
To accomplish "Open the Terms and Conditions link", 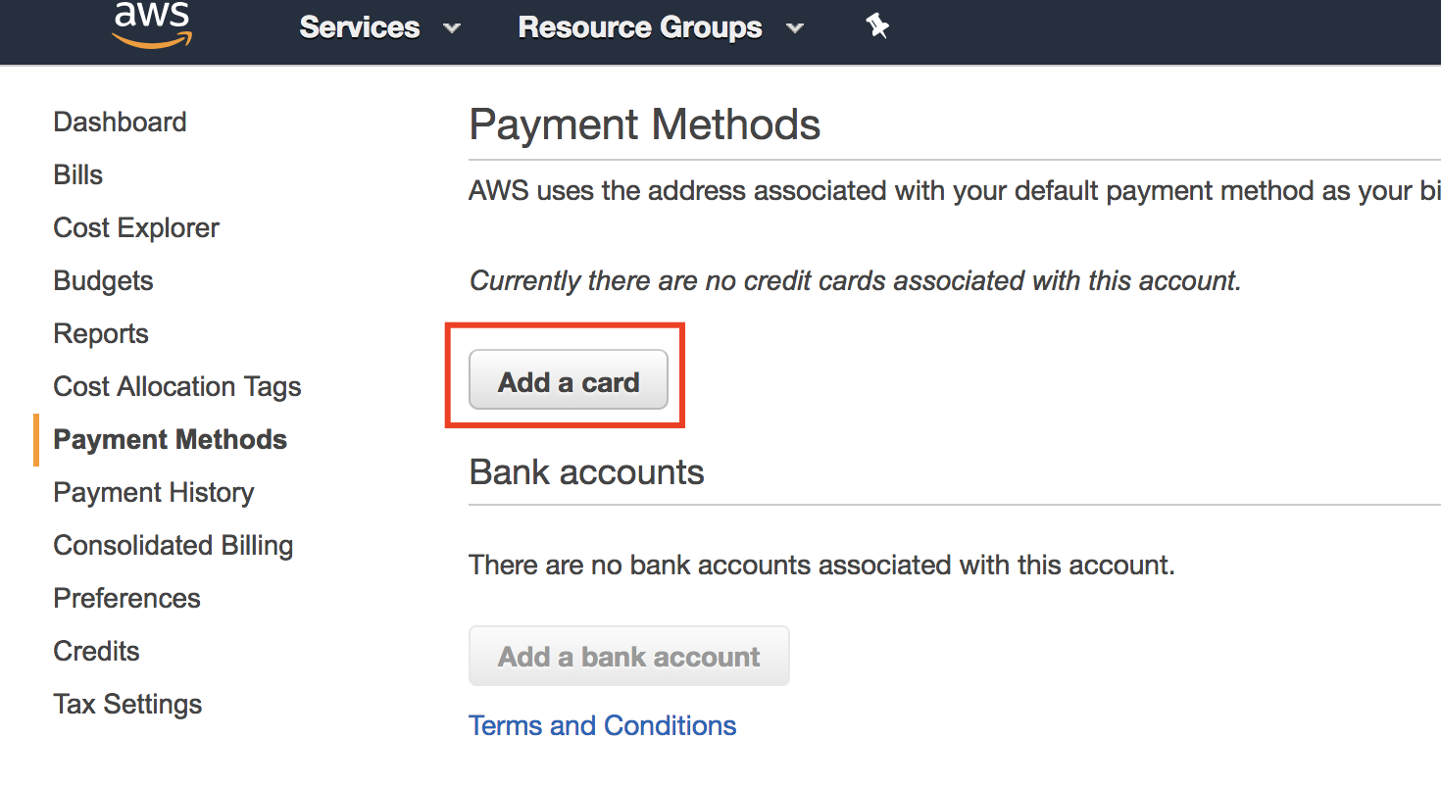I will [x=602, y=725].
